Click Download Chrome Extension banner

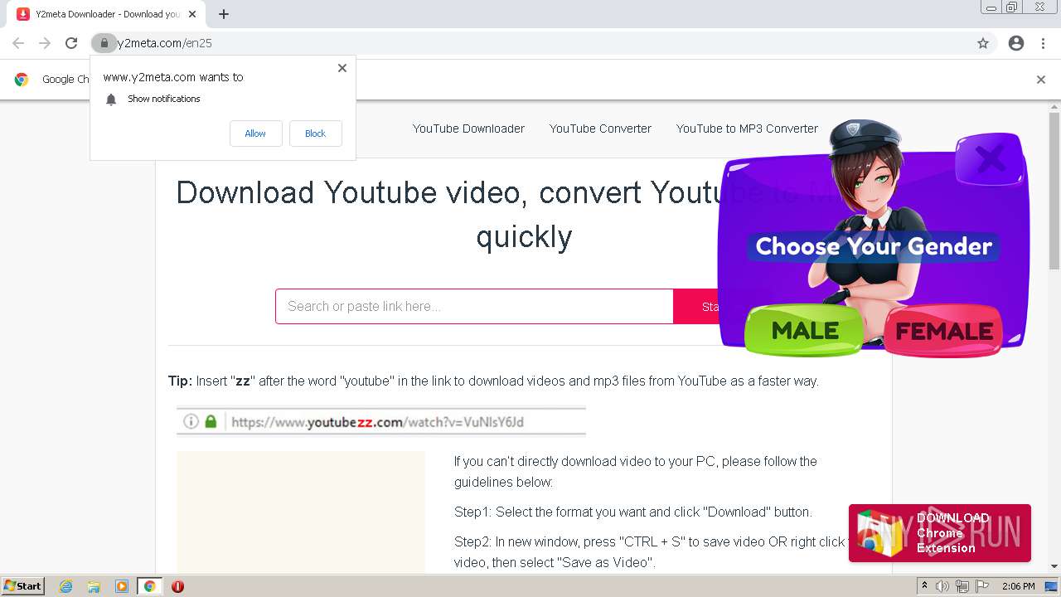pyautogui.click(x=940, y=533)
